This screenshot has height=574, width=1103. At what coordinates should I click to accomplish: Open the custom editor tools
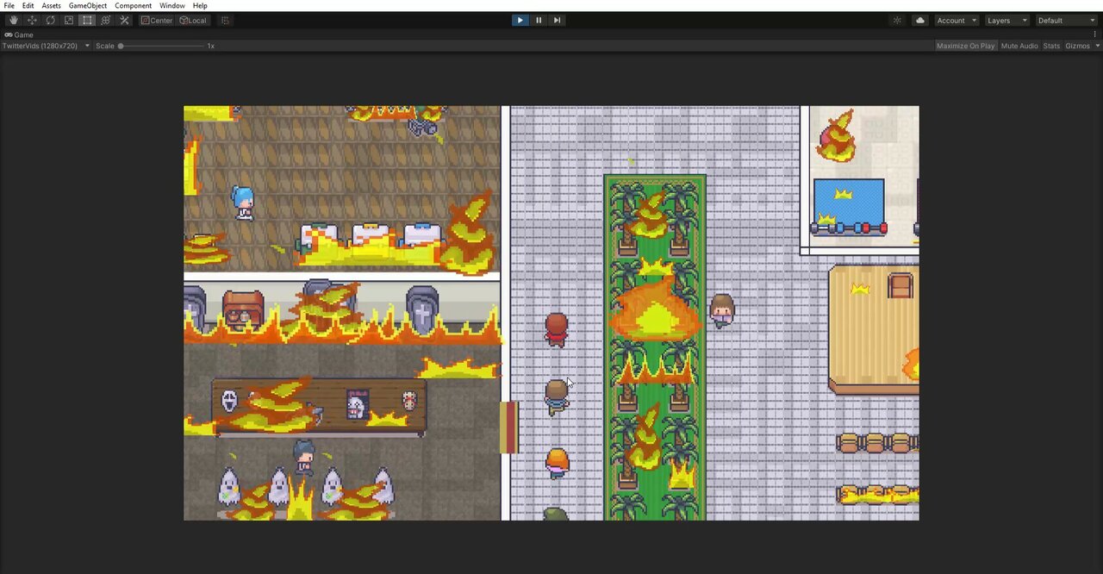[x=124, y=20]
